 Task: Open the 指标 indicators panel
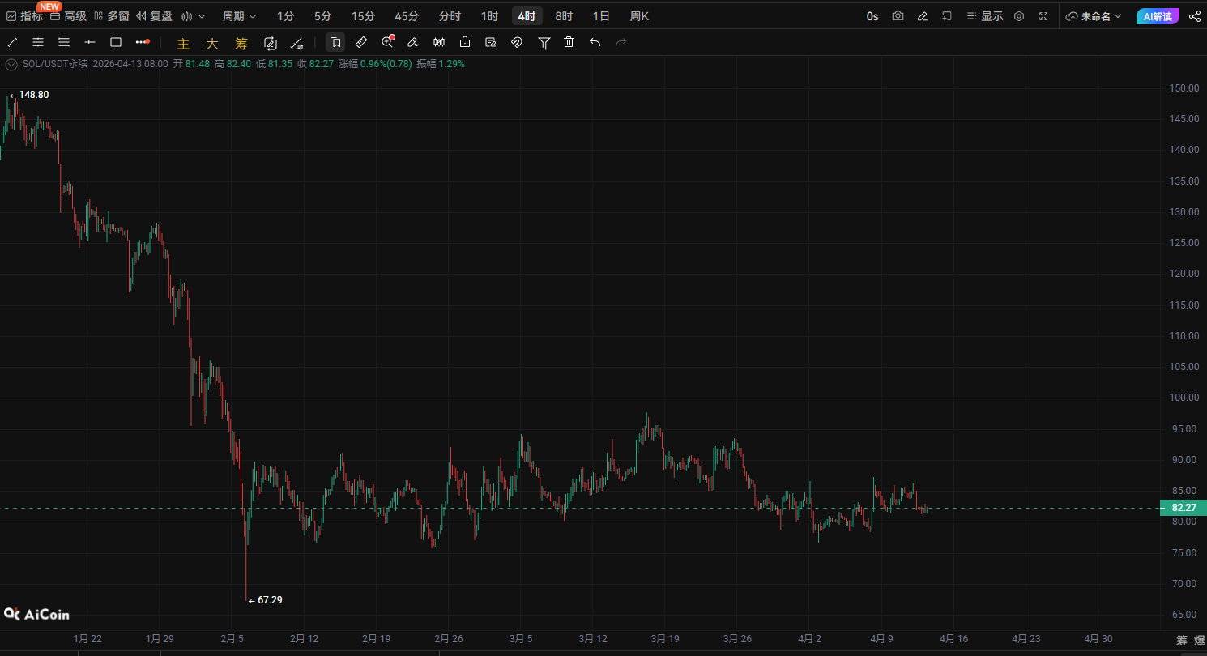24,16
